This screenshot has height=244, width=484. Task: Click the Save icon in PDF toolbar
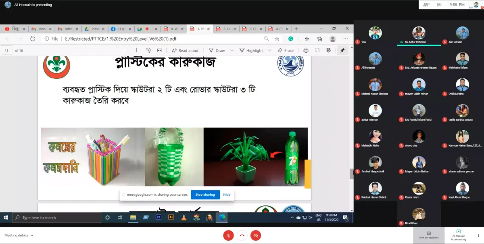click(x=317, y=50)
